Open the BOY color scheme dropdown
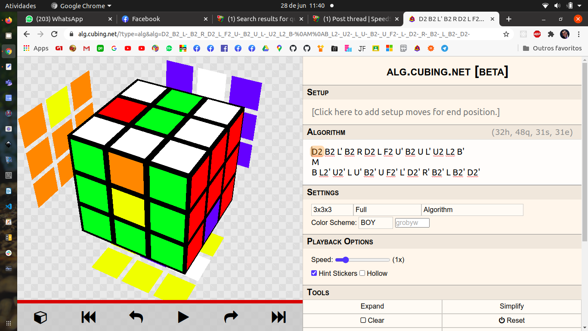The height and width of the screenshot is (331, 588). pos(376,223)
